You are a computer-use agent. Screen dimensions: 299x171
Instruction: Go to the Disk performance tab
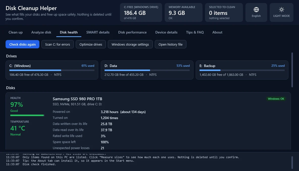point(132,32)
